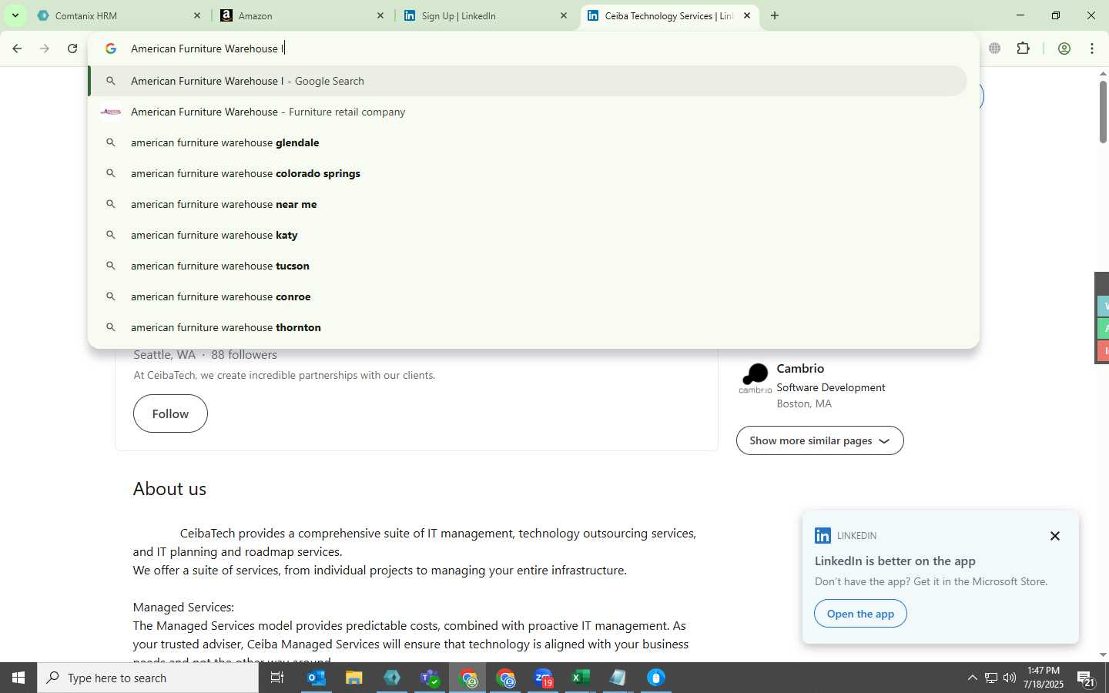Open a new browser tab

[x=775, y=15]
